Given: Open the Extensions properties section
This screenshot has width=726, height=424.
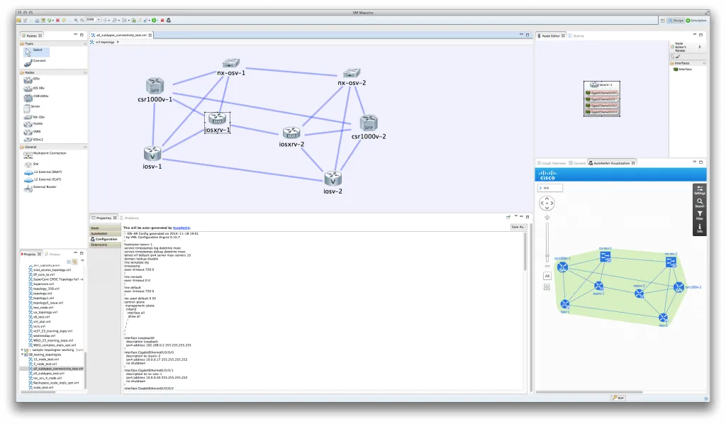Looking at the screenshot, I should (x=105, y=245).
